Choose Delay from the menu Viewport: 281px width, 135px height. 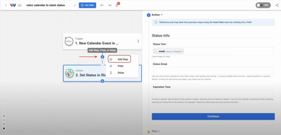pos(121,73)
